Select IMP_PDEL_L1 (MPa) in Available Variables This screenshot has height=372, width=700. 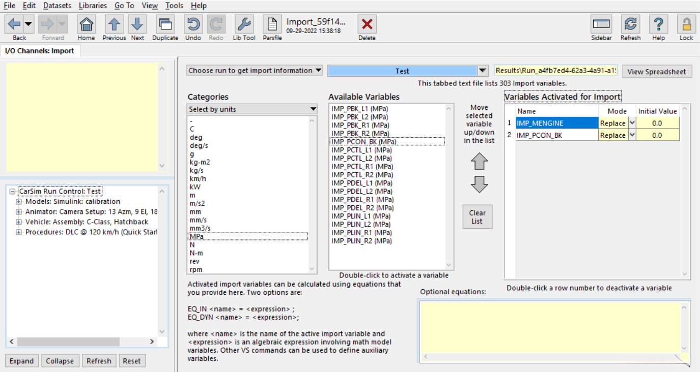point(361,183)
